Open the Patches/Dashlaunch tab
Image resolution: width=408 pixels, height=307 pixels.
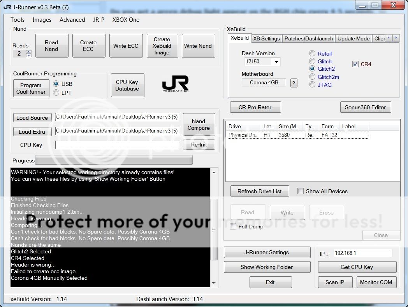[x=309, y=38]
